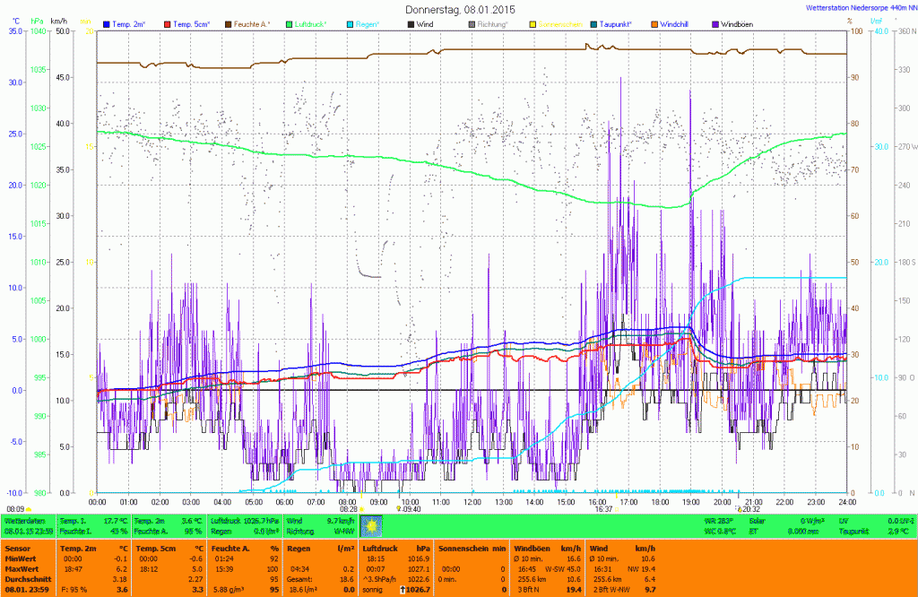Click the Luftdruck hPa statistics header

(395, 548)
